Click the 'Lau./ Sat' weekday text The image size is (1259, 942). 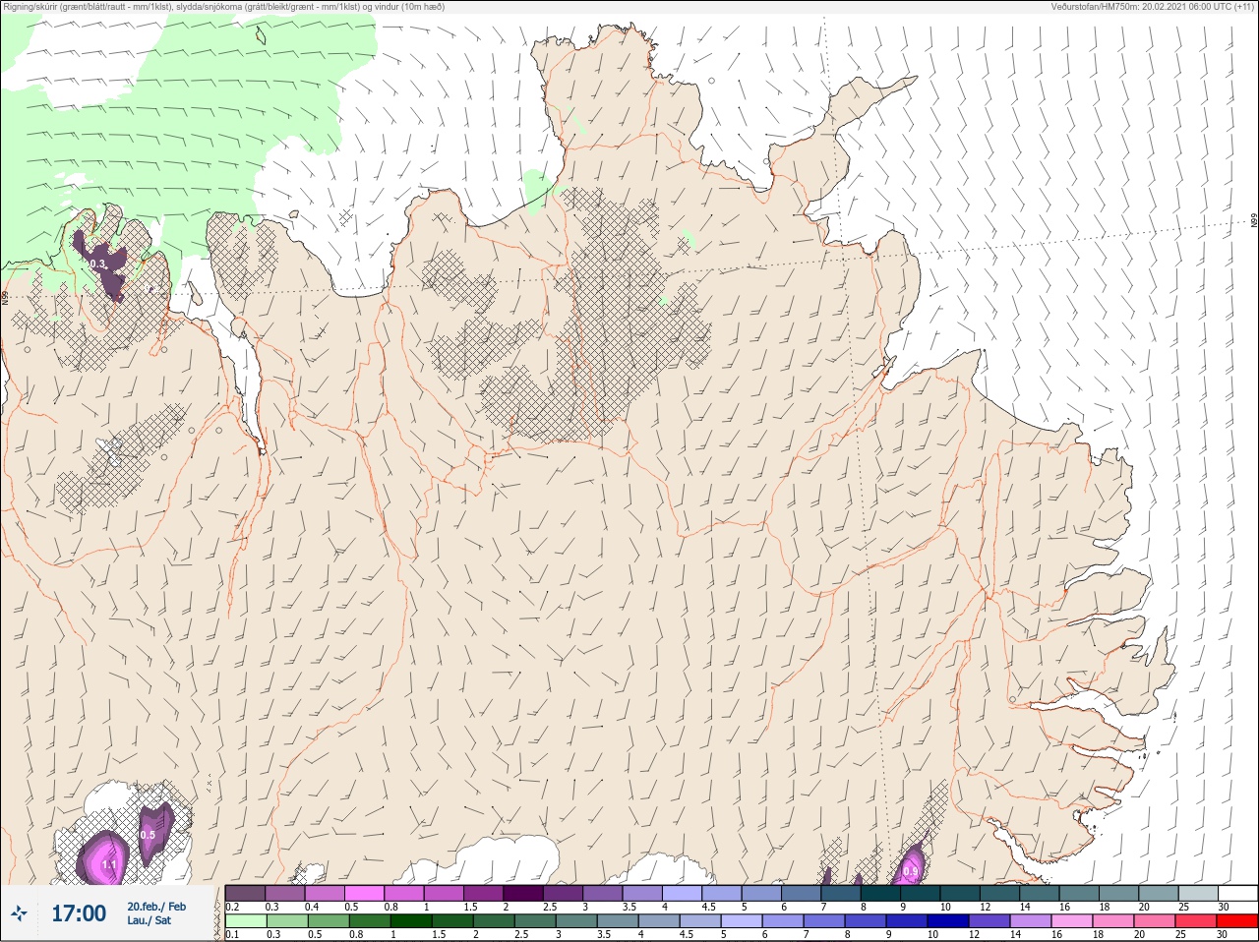149,920
